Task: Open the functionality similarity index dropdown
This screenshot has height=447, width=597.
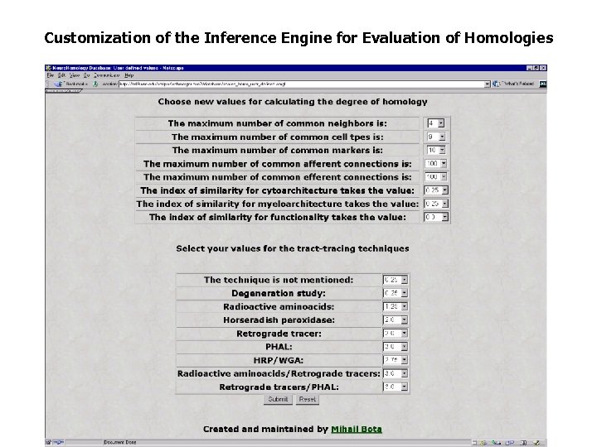Action: pyautogui.click(x=436, y=217)
